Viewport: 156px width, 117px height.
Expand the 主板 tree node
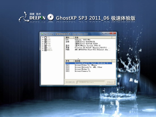click(43, 39)
